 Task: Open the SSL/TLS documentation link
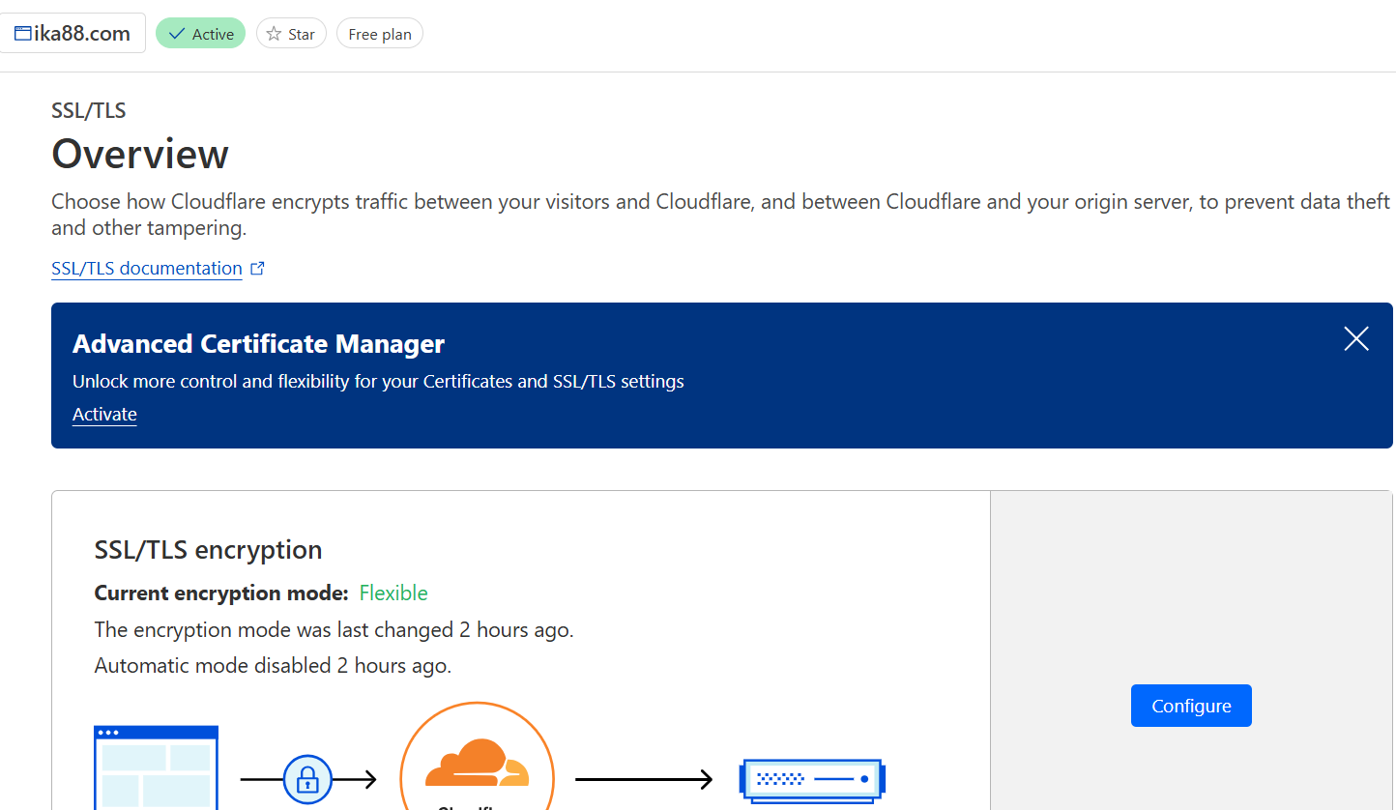147,269
